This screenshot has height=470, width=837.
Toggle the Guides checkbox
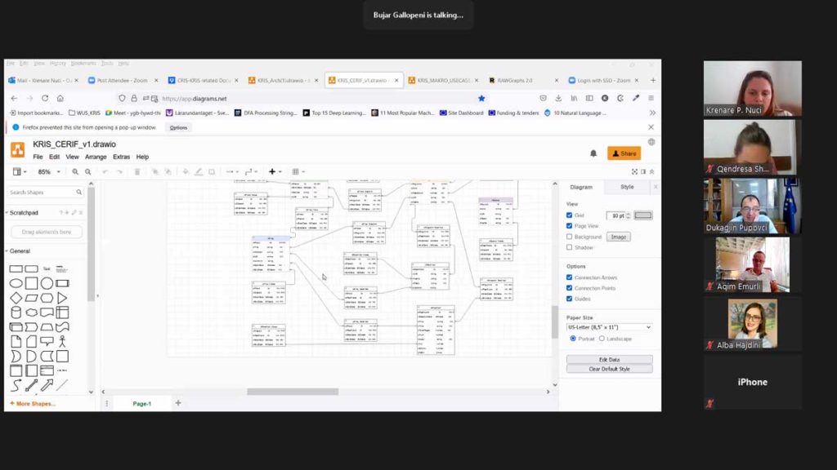pyautogui.click(x=570, y=299)
